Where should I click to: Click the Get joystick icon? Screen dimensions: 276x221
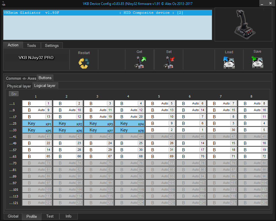click(140, 62)
